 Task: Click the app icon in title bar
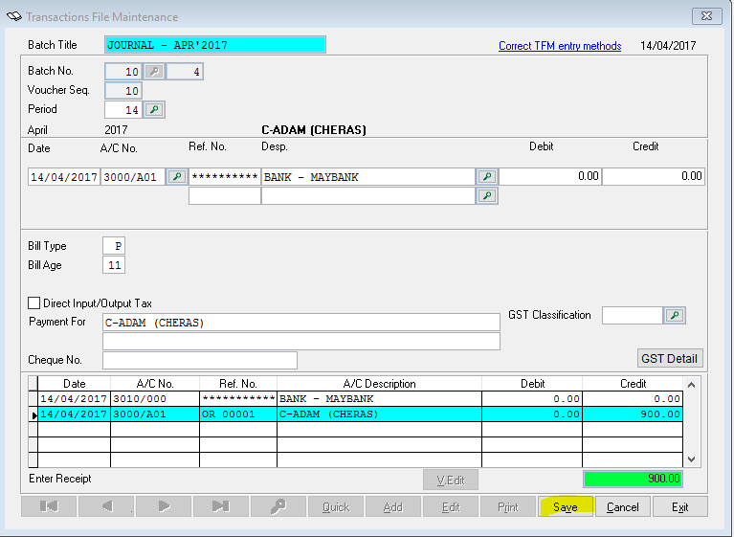[x=14, y=16]
